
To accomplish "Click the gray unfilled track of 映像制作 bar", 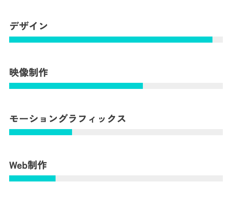I will 183,86.
